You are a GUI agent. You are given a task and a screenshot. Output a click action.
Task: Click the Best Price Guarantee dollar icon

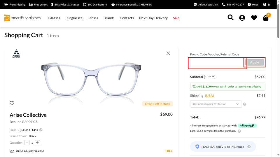52,4
